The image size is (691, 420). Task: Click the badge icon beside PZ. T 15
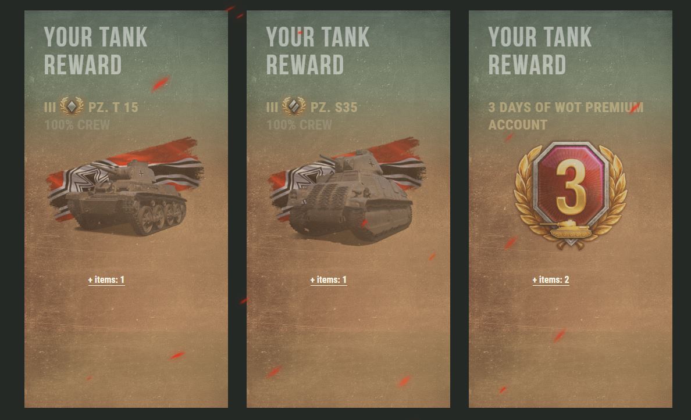(x=72, y=106)
